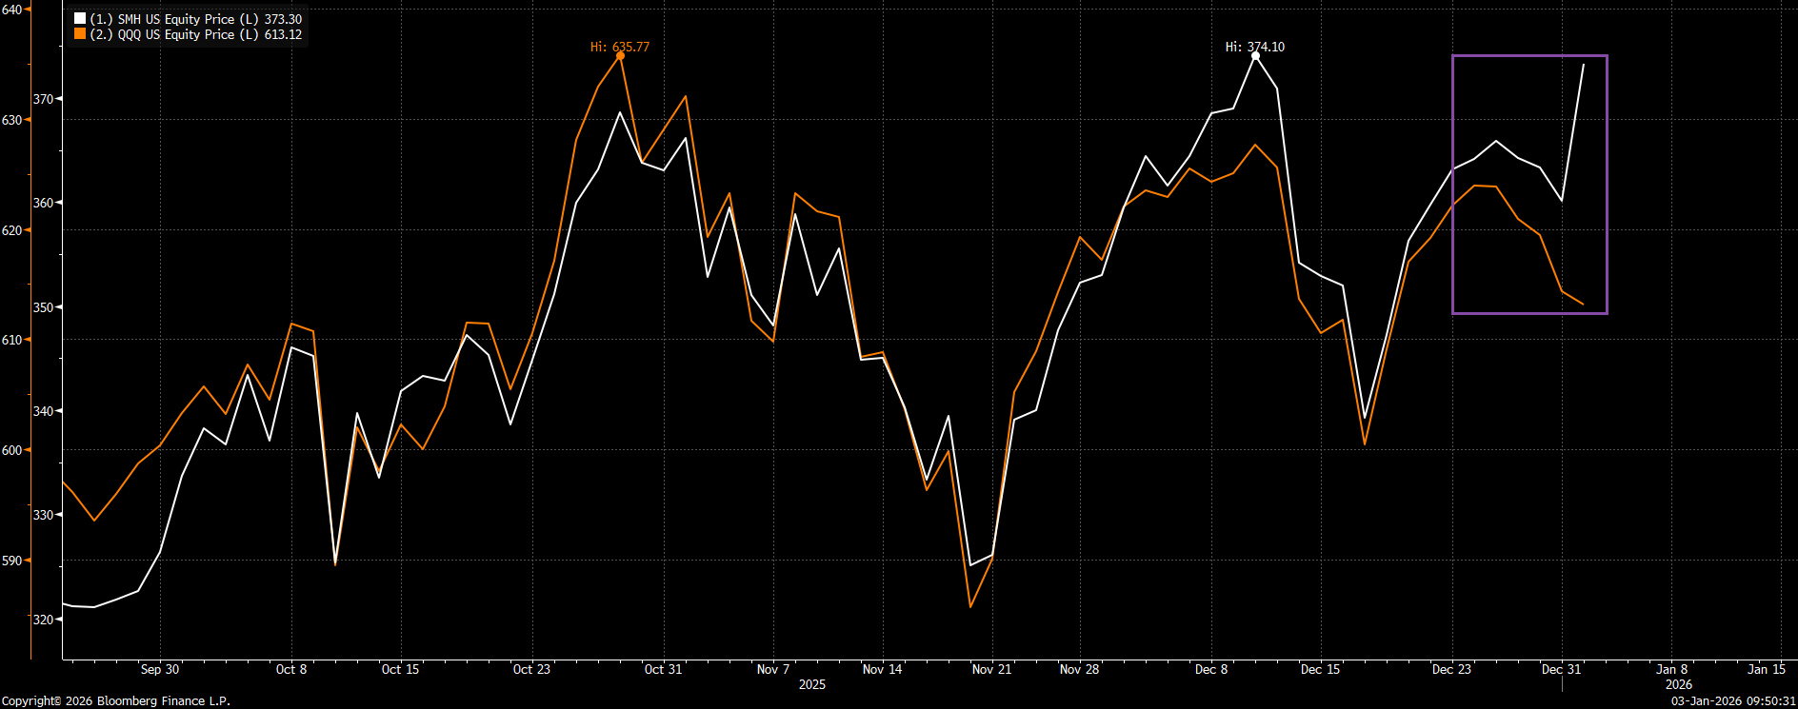
Task: Click the Dec 23 date axis label
Action: (x=1451, y=669)
